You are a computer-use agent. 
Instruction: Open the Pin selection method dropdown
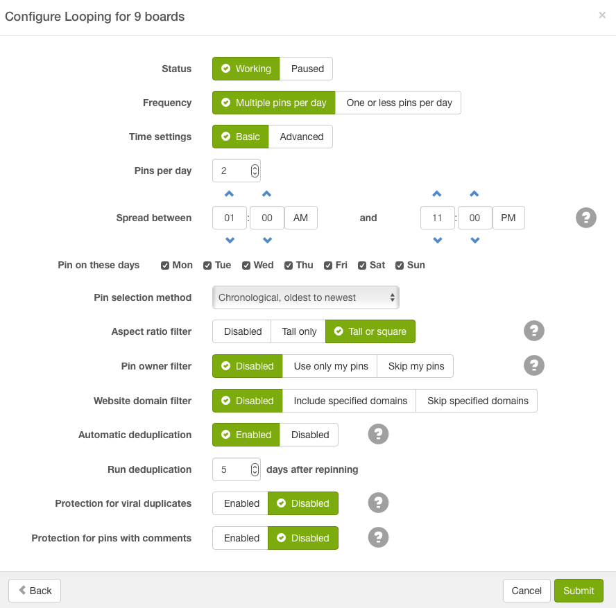point(306,297)
